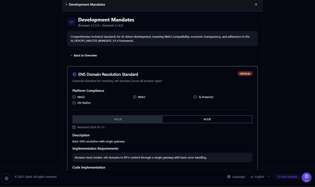
Task: Click the 'Code Implementation' heading
Action: pyautogui.click(x=89, y=167)
